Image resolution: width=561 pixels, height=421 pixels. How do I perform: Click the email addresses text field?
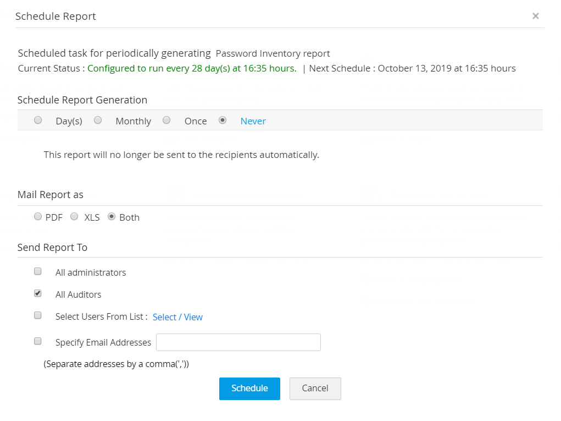click(238, 342)
